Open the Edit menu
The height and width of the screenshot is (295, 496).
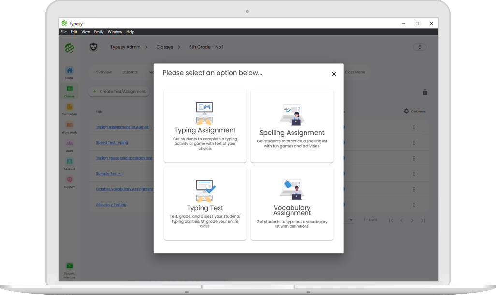[x=73, y=32]
